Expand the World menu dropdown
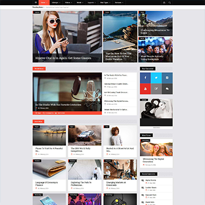The width and height of the screenshot is (205, 205). (x=80, y=2)
